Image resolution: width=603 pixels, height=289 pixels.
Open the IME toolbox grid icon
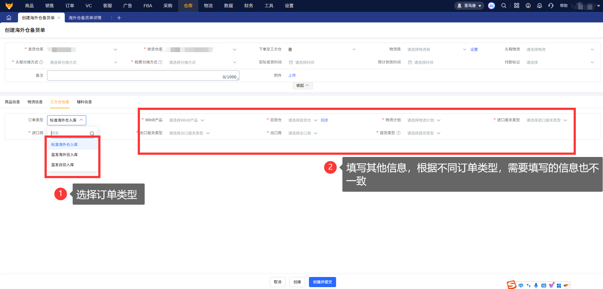pyautogui.click(x=559, y=286)
